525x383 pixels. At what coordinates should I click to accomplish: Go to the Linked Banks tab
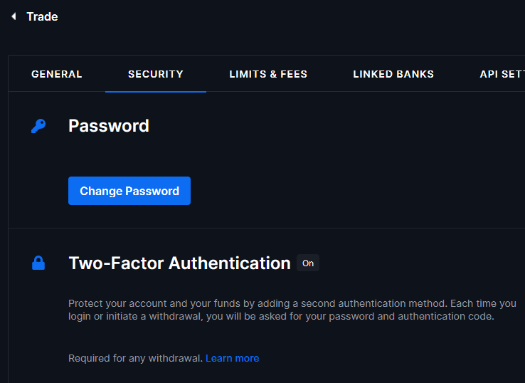click(x=393, y=74)
